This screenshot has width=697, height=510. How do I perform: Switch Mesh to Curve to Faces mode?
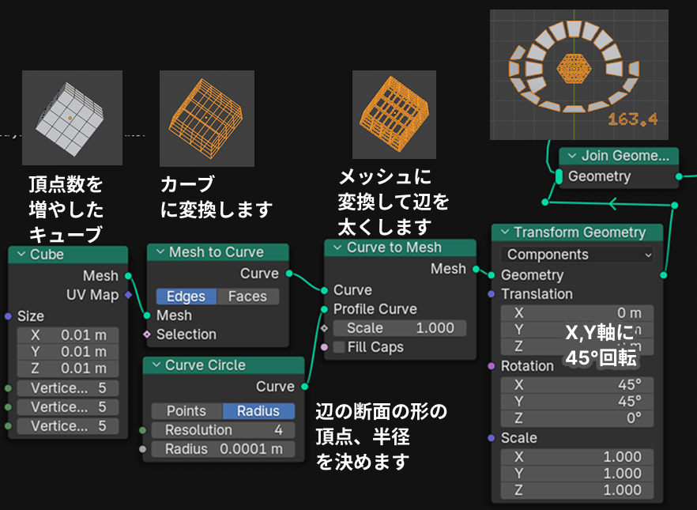tap(247, 297)
